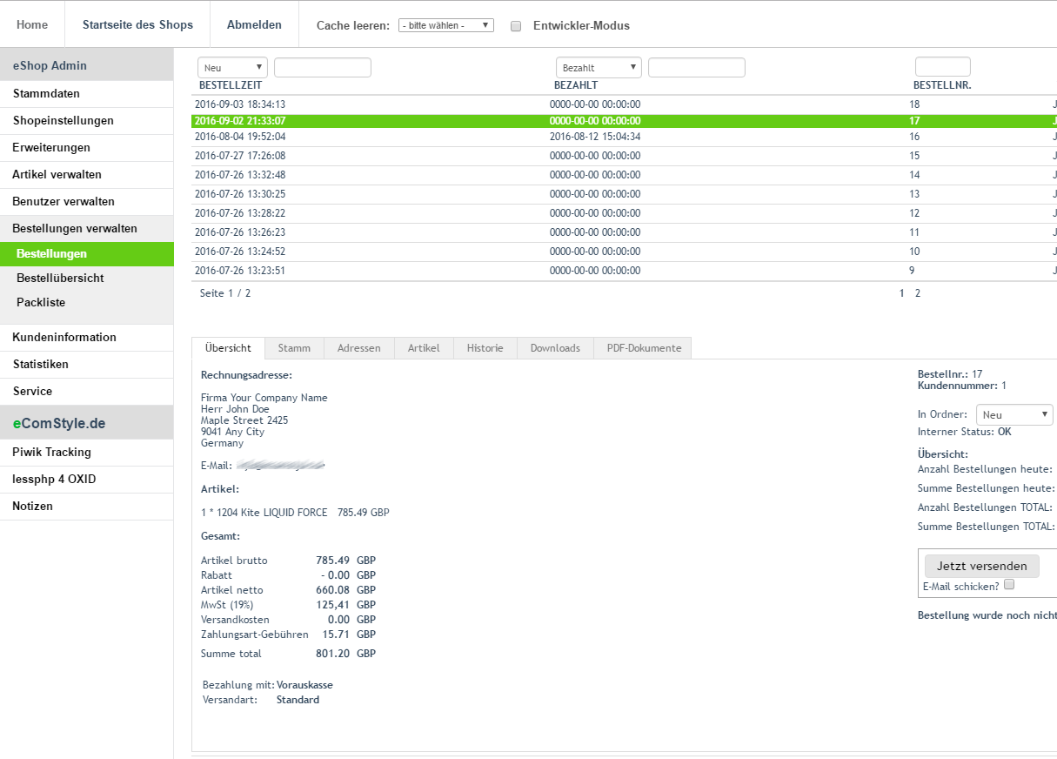Image resolution: width=1057 pixels, height=759 pixels.
Task: Click the Home link in top bar
Action: click(32, 24)
